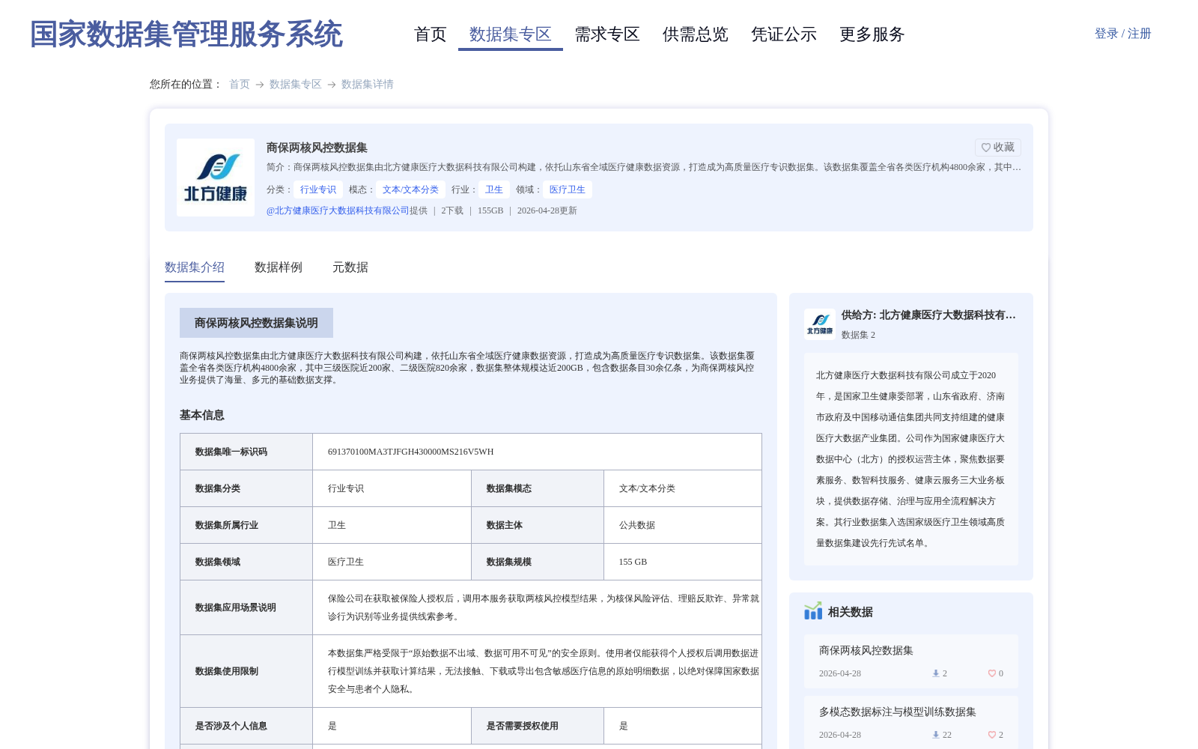
Task: Click 数据集唯一标识码 table label
Action: tap(231, 452)
